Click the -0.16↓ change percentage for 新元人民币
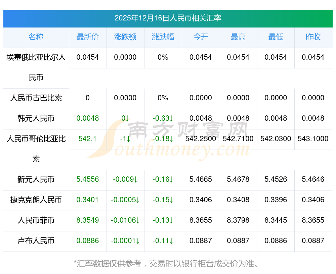Viewport: 336px width, 274px height. click(163, 179)
